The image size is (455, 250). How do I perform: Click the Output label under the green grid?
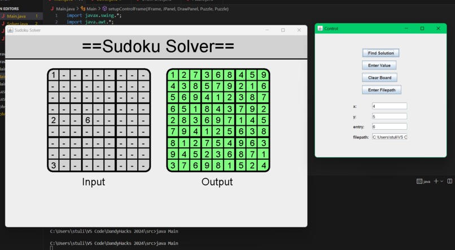(x=217, y=182)
